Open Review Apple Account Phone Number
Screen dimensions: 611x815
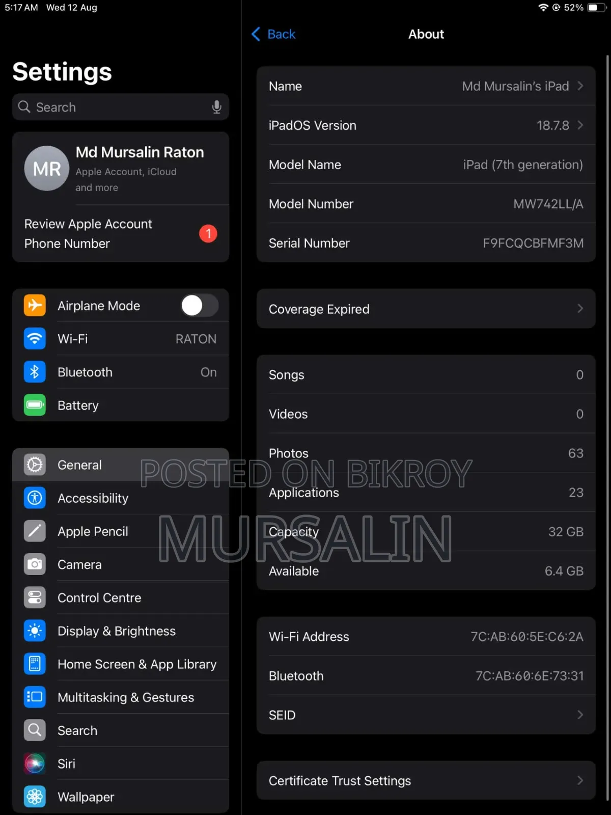[121, 234]
